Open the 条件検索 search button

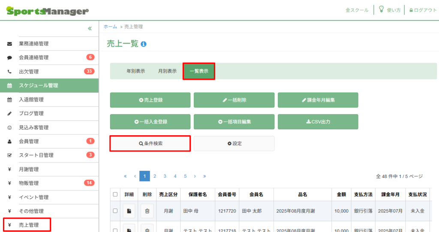(150, 144)
